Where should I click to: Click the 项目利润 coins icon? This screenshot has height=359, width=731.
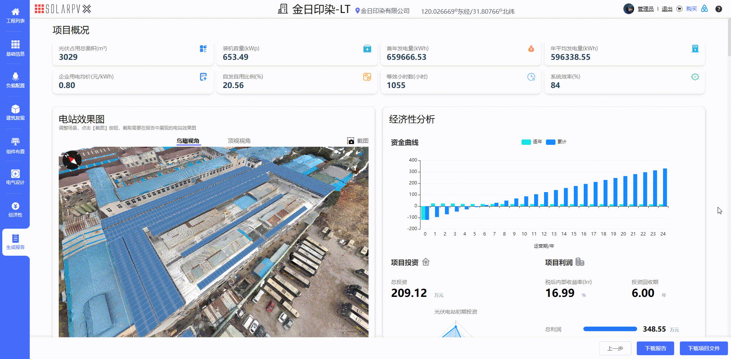pyautogui.click(x=580, y=262)
